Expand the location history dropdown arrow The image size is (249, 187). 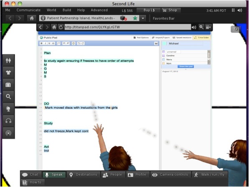[143, 18]
